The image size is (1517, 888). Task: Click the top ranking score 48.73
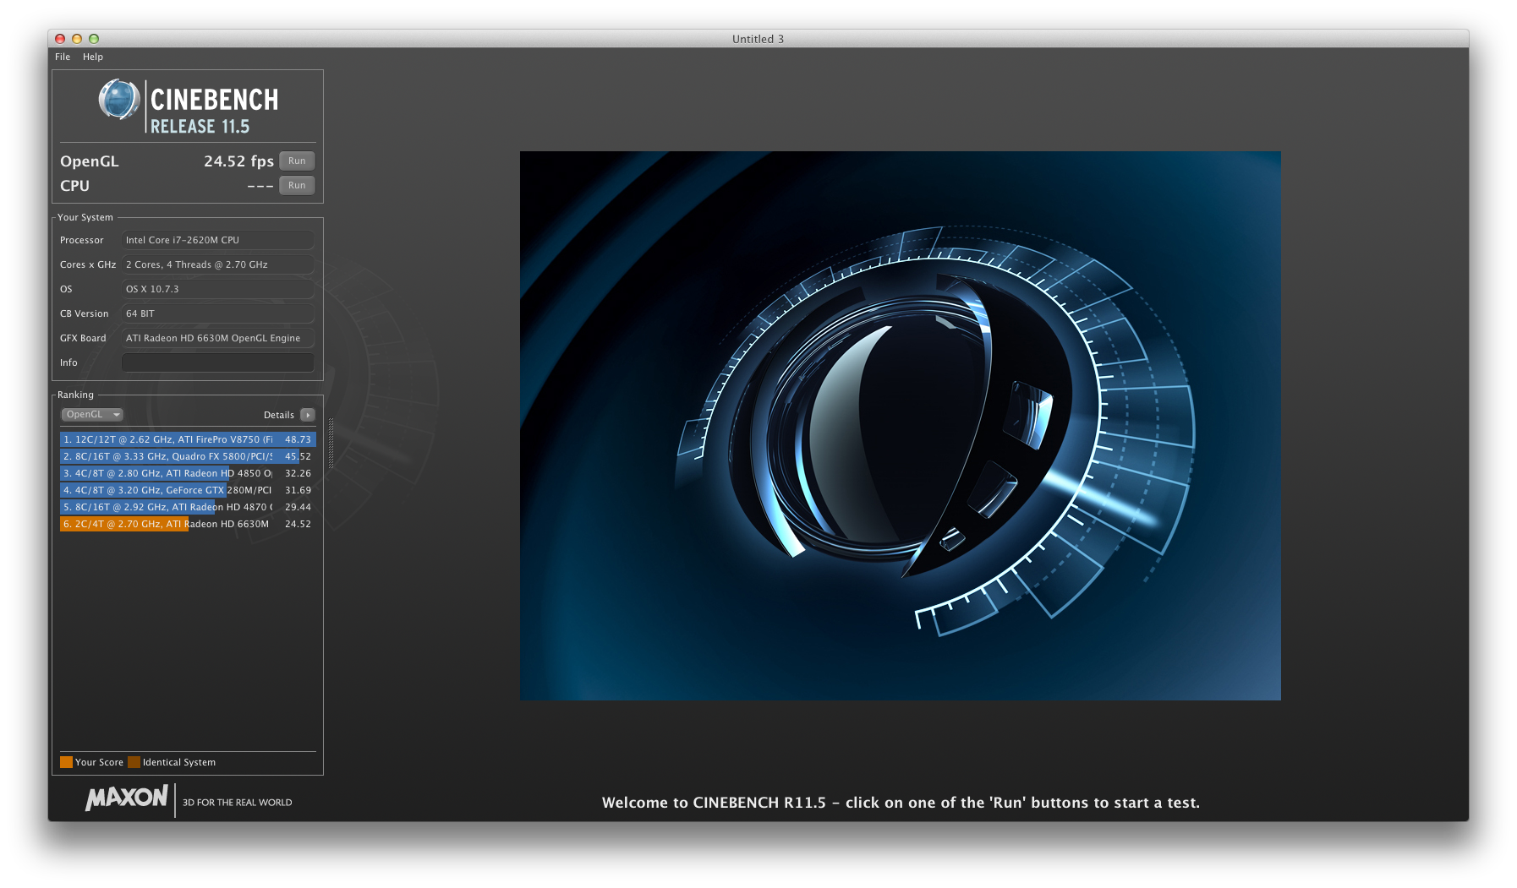click(x=298, y=439)
